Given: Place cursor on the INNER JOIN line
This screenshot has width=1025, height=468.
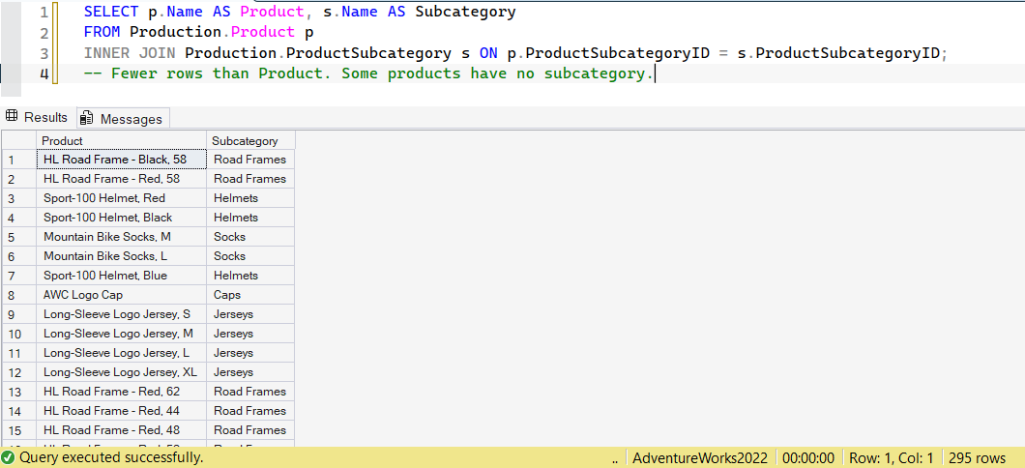Looking at the screenshot, I should [515, 53].
